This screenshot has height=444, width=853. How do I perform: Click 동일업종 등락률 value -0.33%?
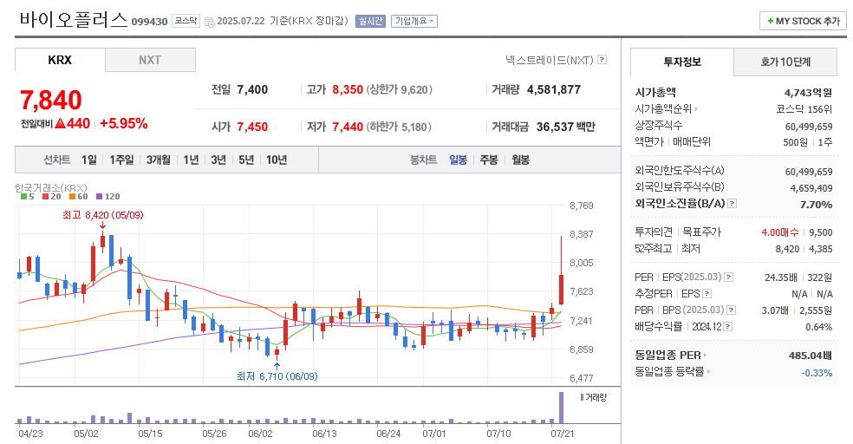(817, 373)
